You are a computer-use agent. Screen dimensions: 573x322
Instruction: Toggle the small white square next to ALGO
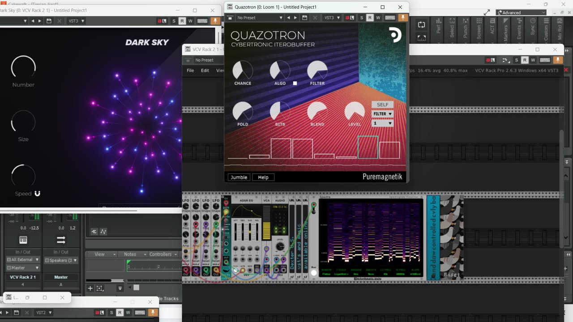pyautogui.click(x=295, y=83)
